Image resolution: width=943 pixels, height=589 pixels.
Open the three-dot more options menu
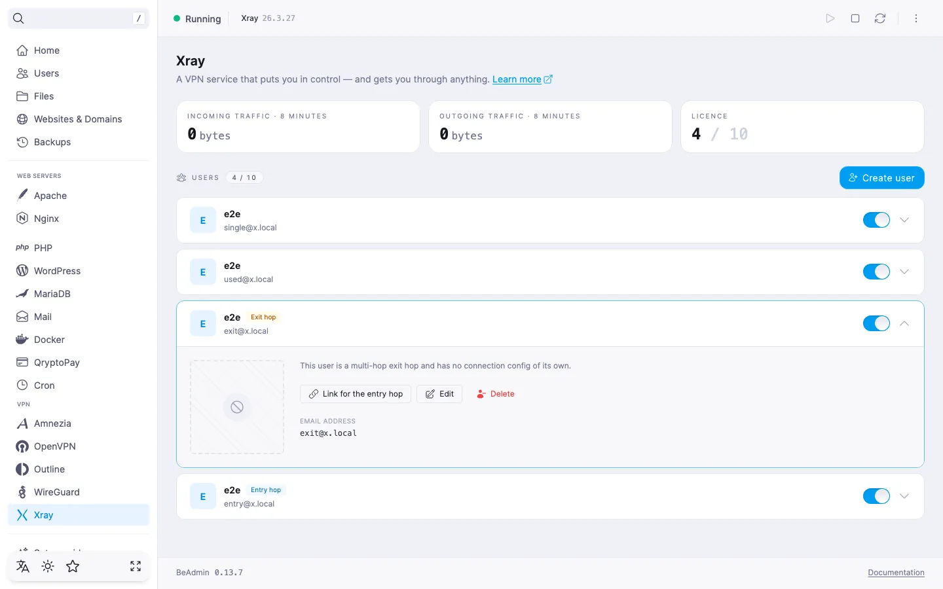coord(916,18)
